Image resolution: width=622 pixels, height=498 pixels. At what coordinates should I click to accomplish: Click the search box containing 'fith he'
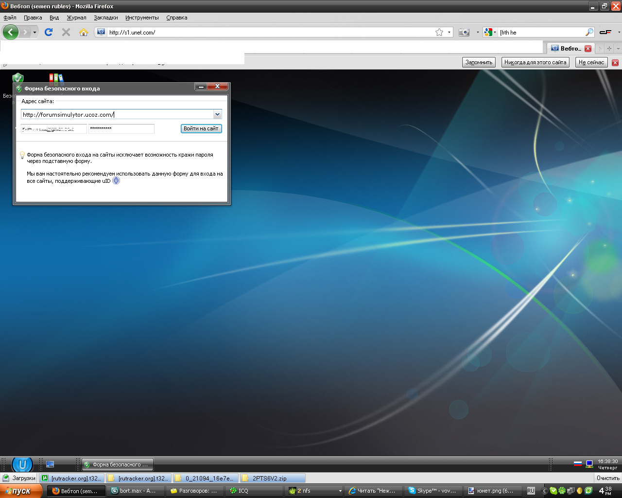click(541, 32)
